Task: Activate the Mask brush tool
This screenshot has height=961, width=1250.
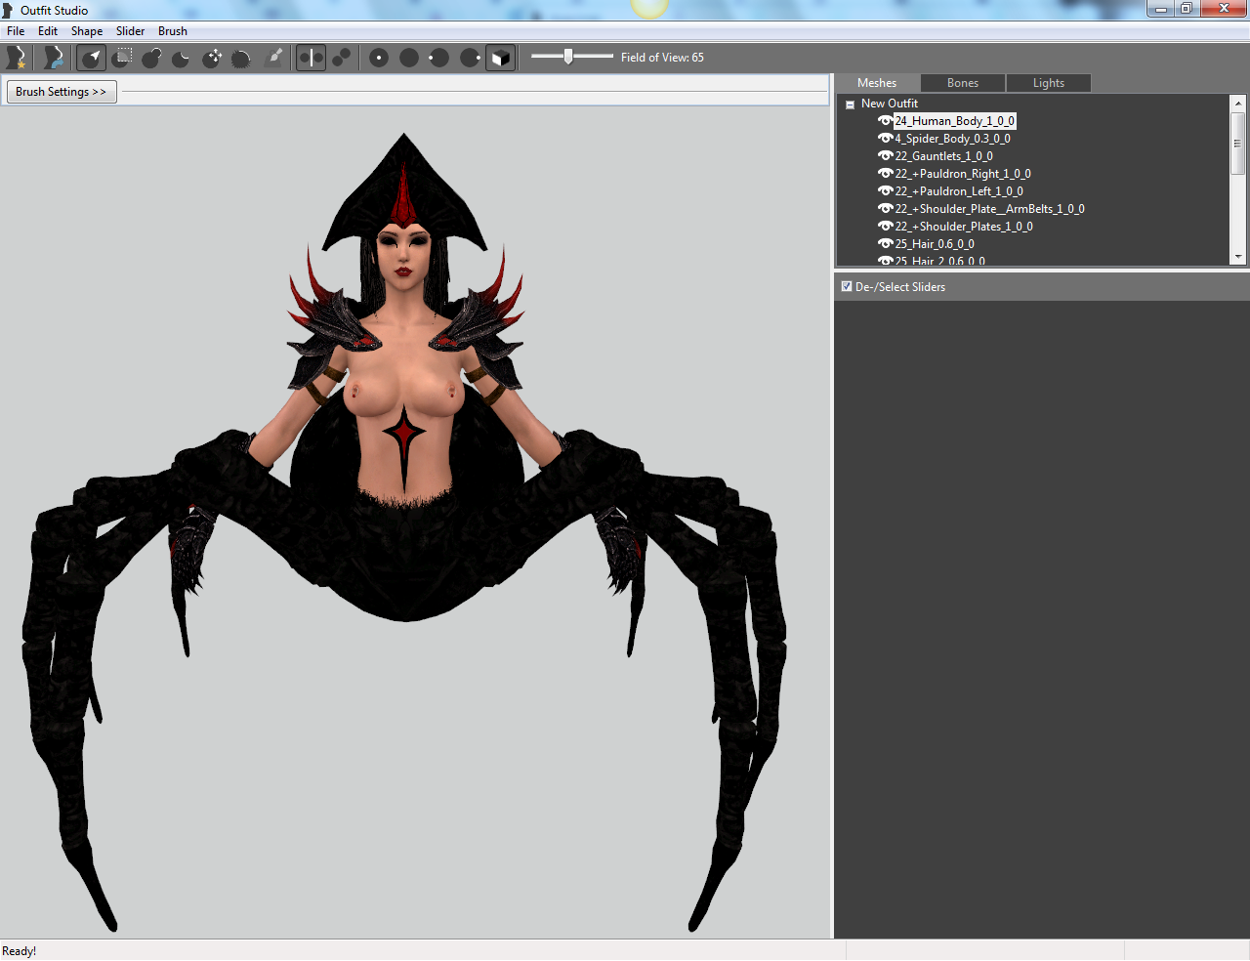Action: click(x=122, y=58)
